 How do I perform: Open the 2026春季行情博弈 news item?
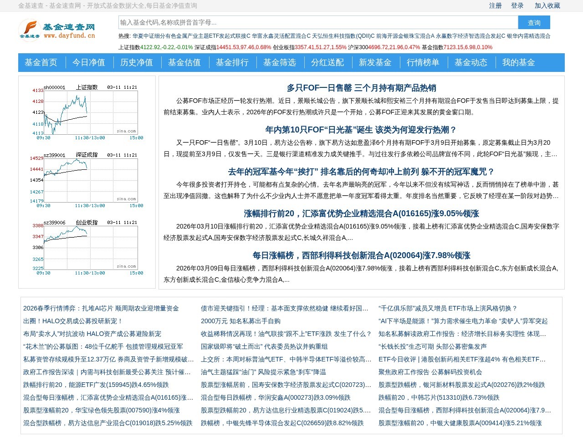click(x=101, y=308)
